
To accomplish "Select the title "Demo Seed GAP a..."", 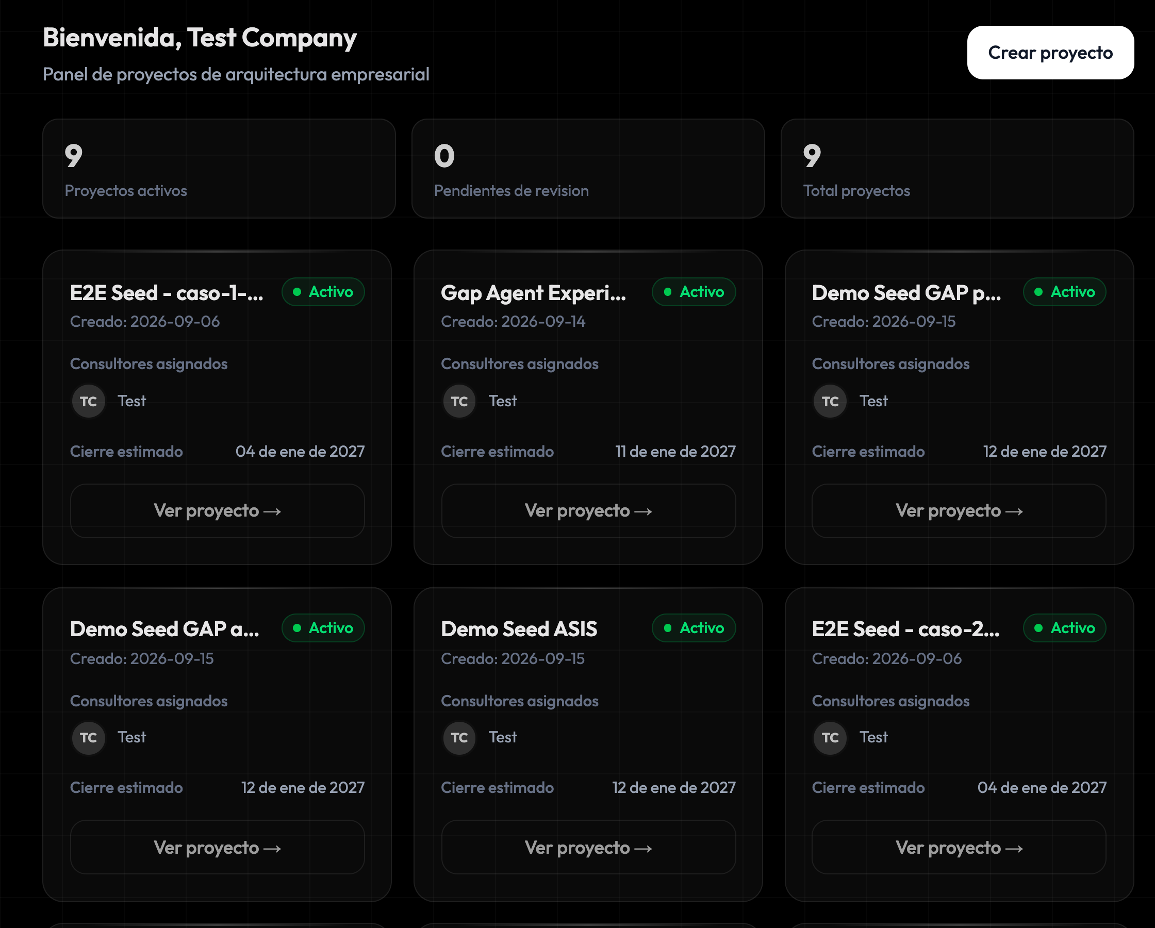I will 164,629.
